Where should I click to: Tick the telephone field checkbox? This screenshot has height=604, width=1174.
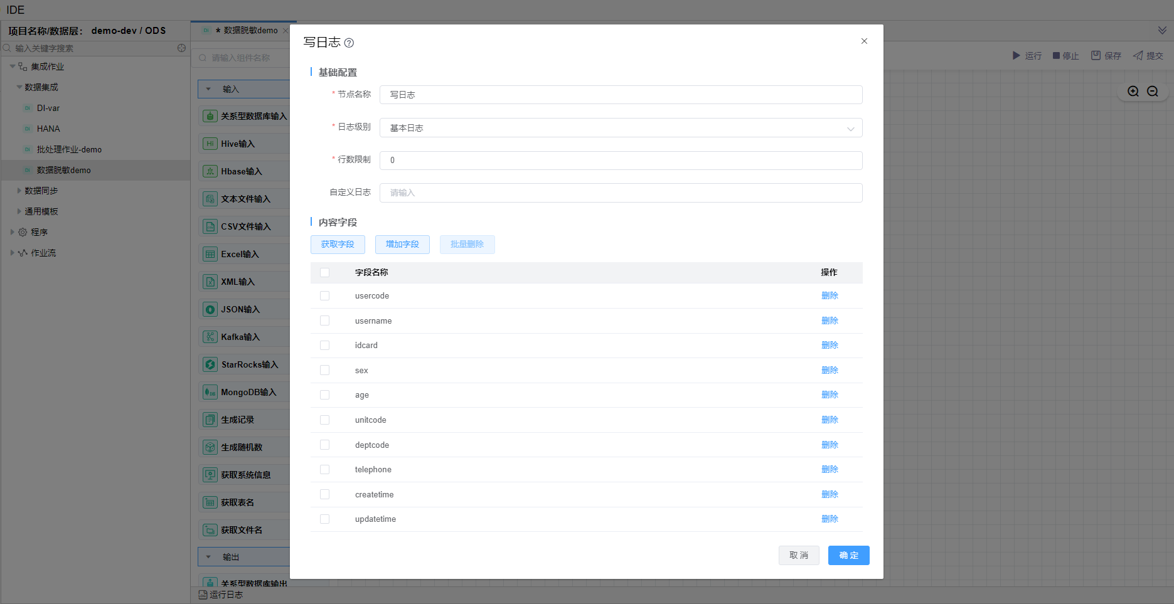coord(324,470)
